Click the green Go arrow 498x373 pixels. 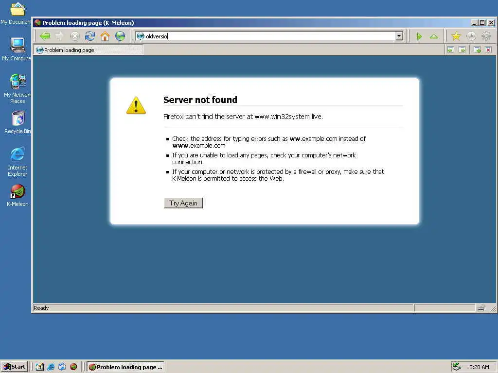[419, 36]
